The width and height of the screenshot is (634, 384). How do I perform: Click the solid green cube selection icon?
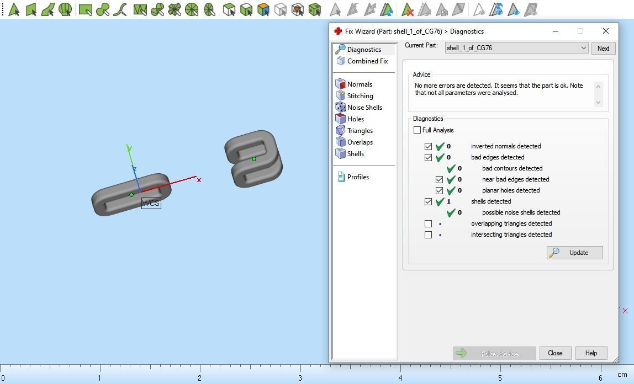pyautogui.click(x=315, y=9)
